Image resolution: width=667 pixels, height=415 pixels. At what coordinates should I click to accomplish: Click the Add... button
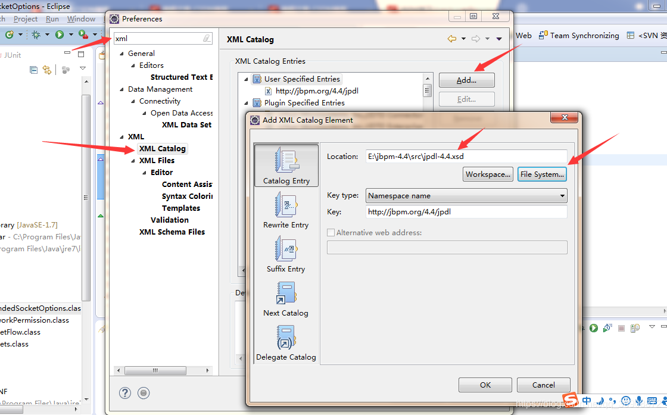coord(467,80)
